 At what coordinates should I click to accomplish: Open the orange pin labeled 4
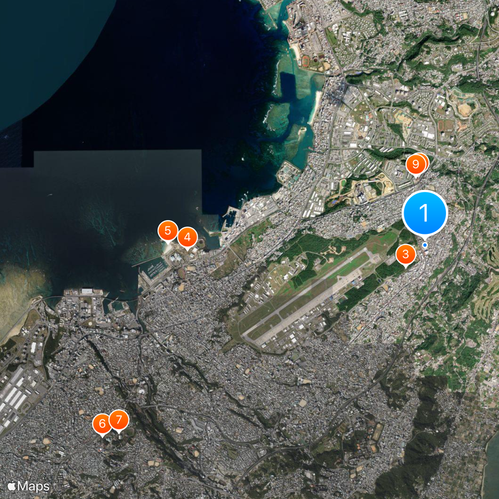point(187,237)
